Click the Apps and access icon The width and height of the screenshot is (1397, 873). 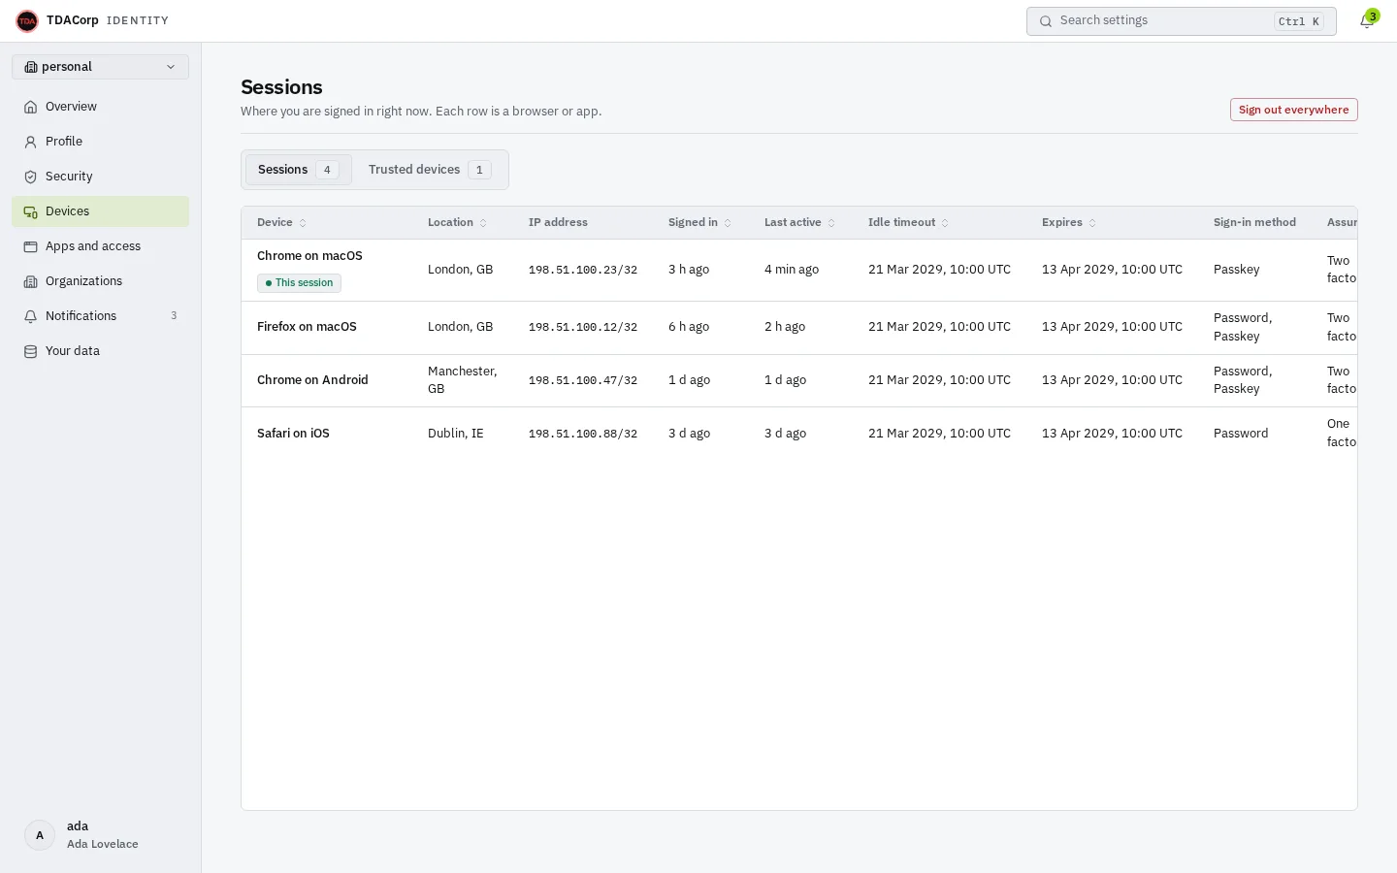click(x=31, y=246)
